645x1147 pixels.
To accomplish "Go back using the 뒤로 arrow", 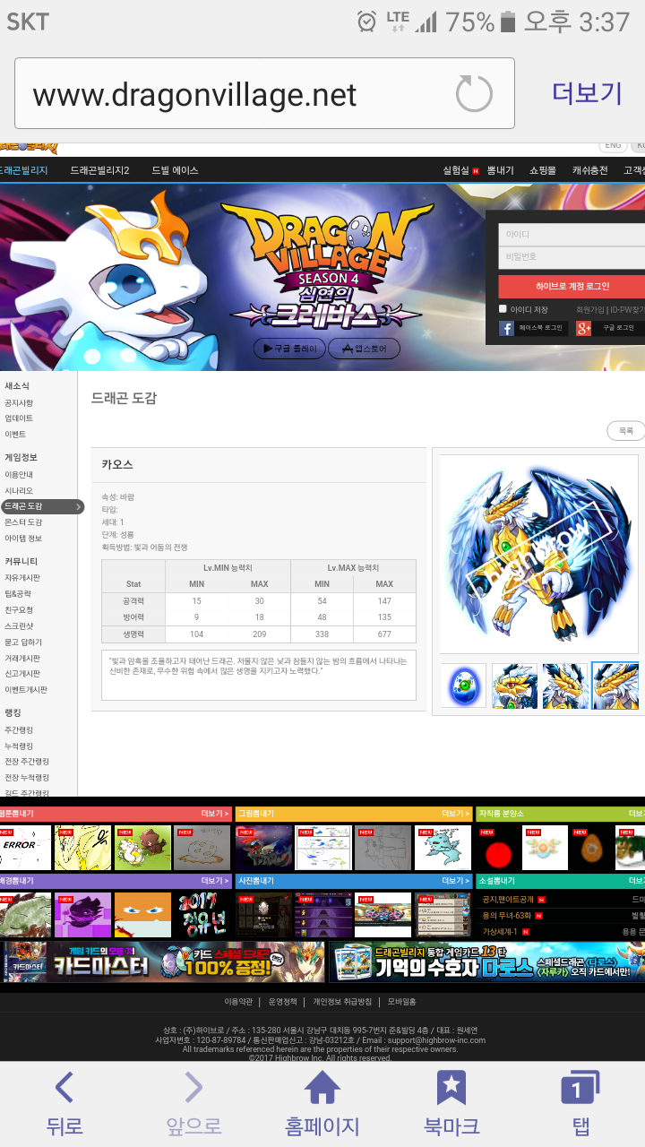I will click(64, 1105).
